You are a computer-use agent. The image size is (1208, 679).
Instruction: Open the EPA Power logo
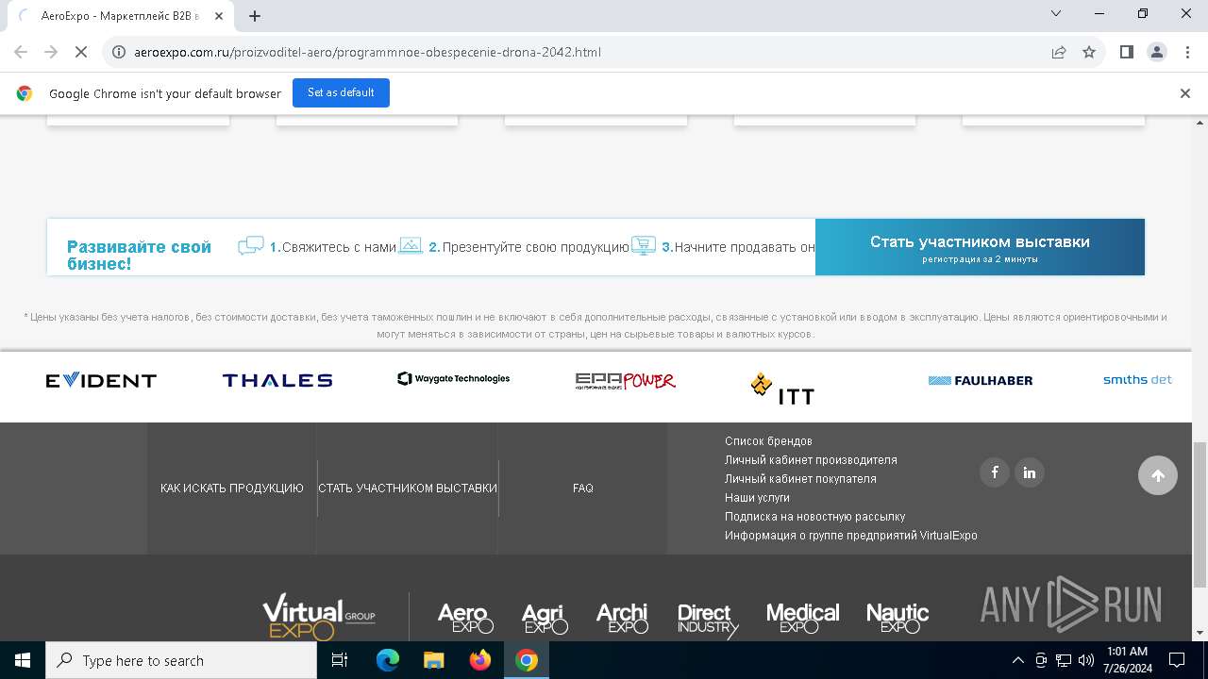(626, 380)
